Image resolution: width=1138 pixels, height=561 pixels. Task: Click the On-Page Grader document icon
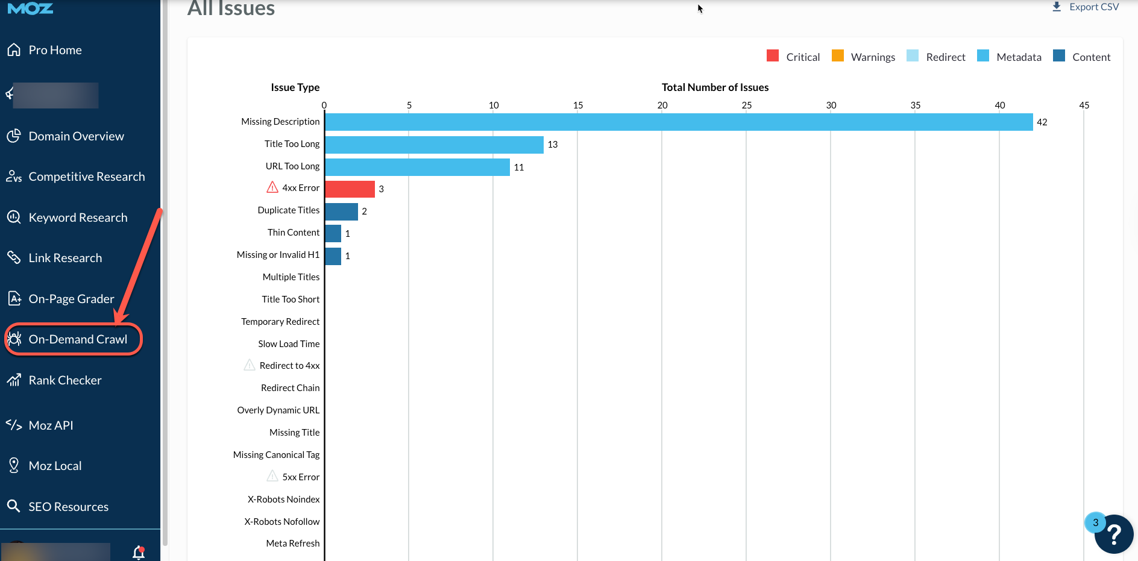point(14,299)
